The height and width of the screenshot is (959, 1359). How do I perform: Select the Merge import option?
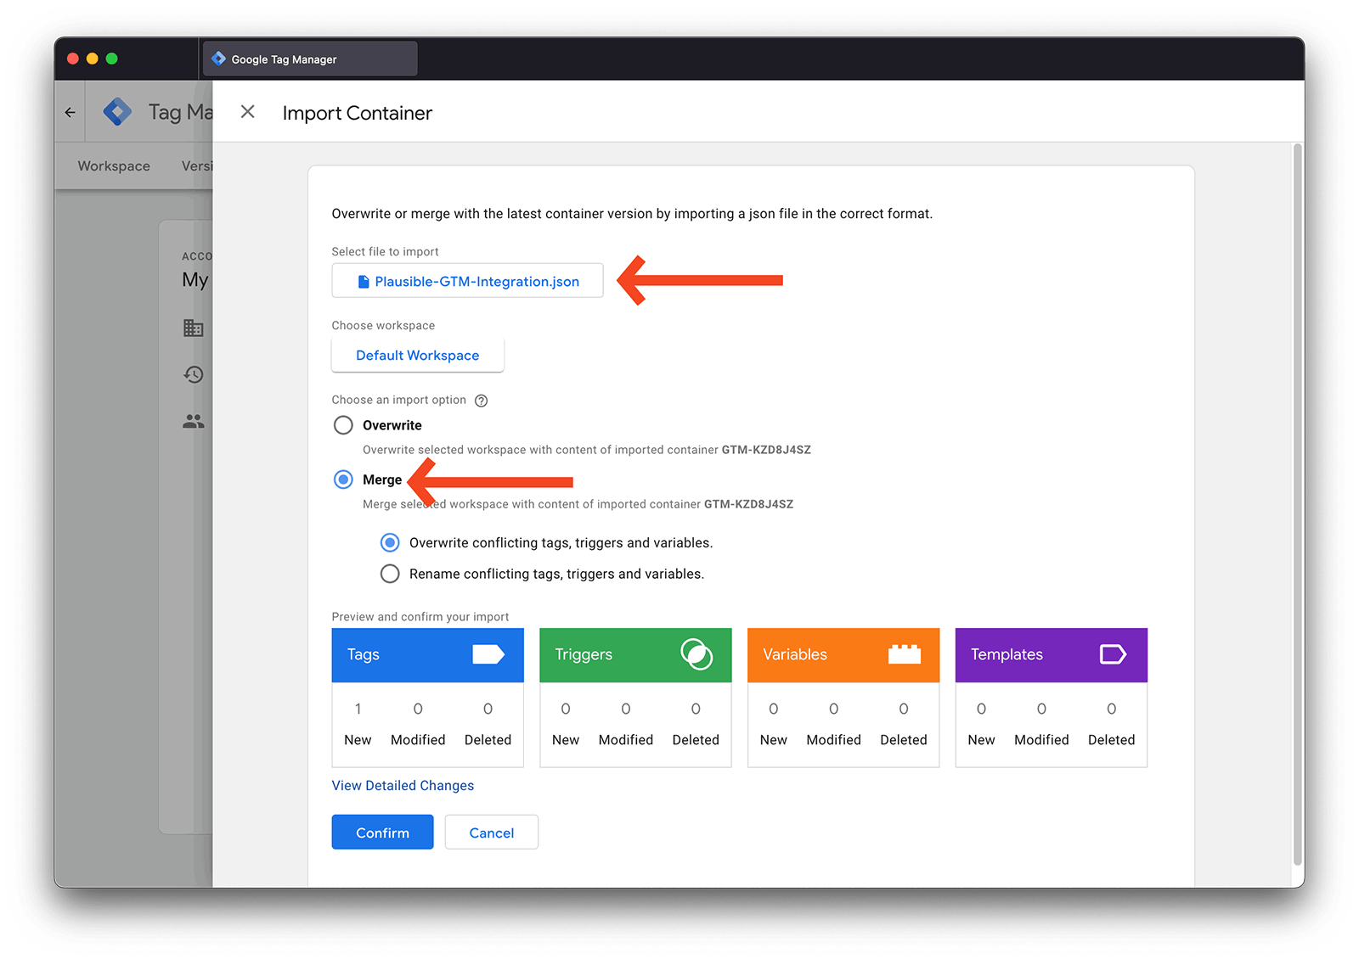[343, 479]
